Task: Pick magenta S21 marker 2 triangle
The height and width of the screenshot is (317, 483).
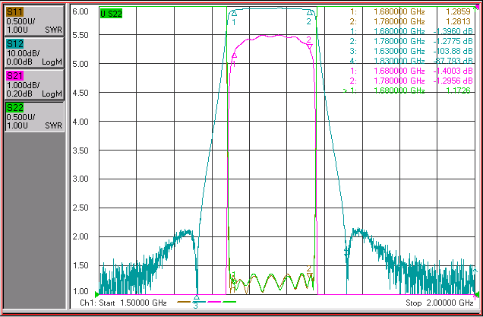Action: (310, 46)
